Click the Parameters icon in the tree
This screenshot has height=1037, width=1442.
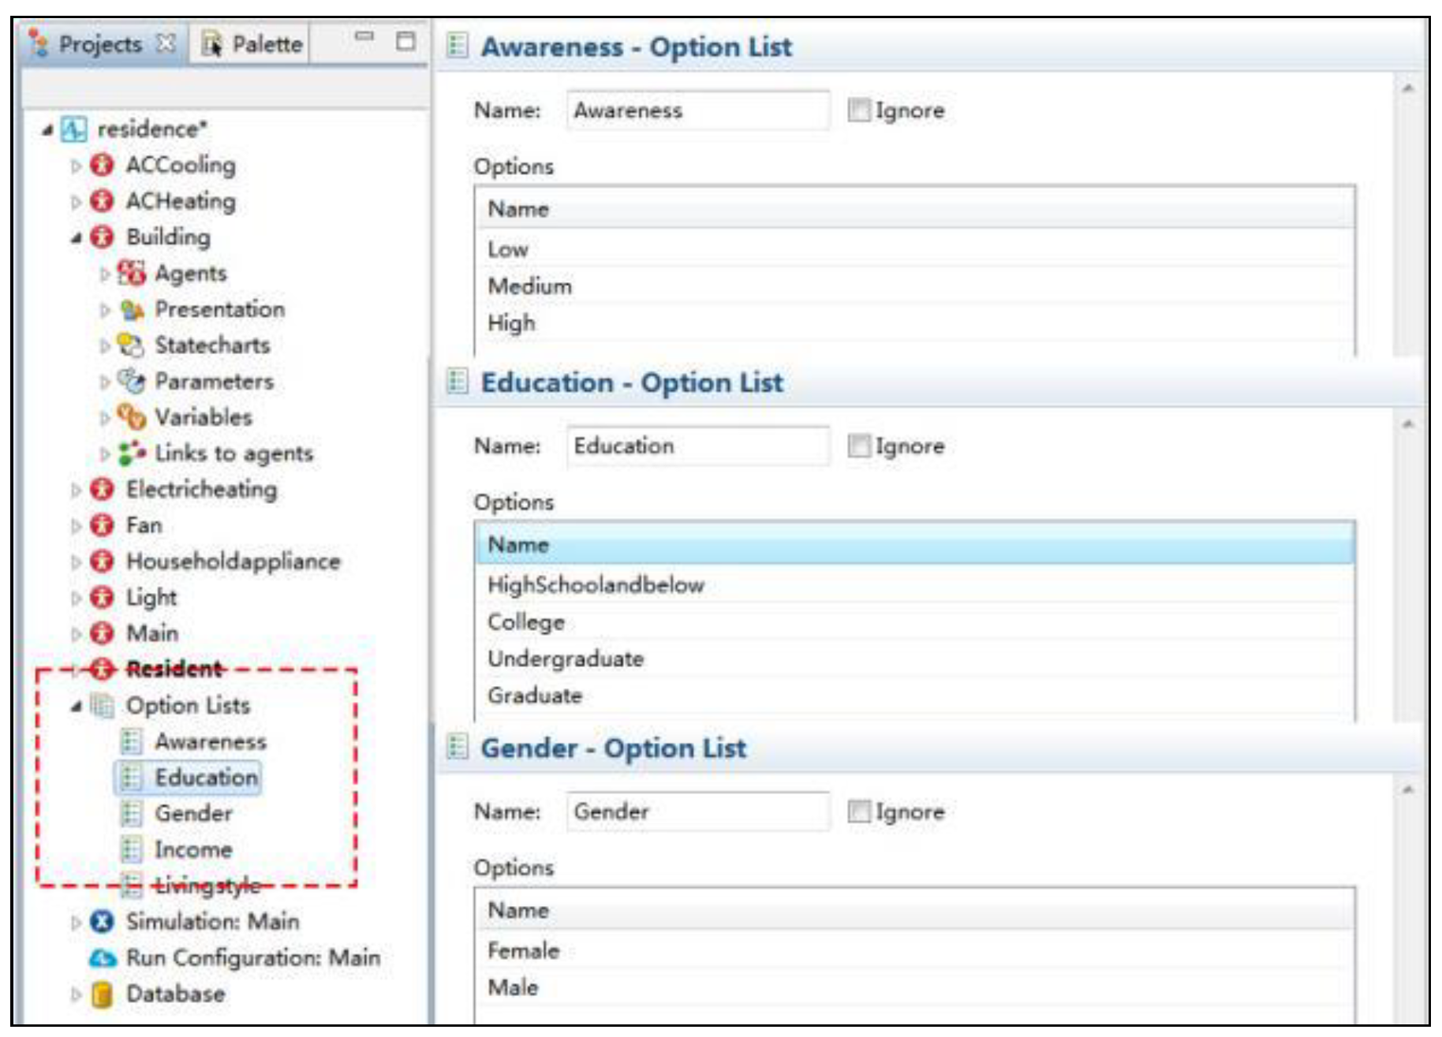[131, 382]
